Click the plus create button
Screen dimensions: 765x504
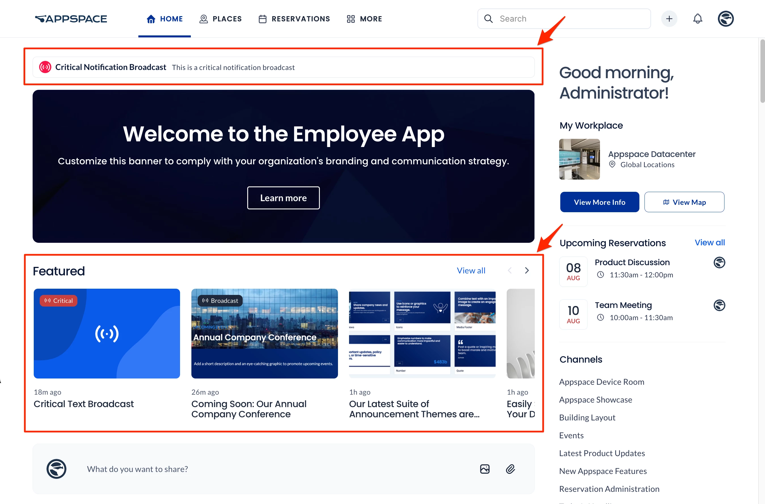coord(669,19)
